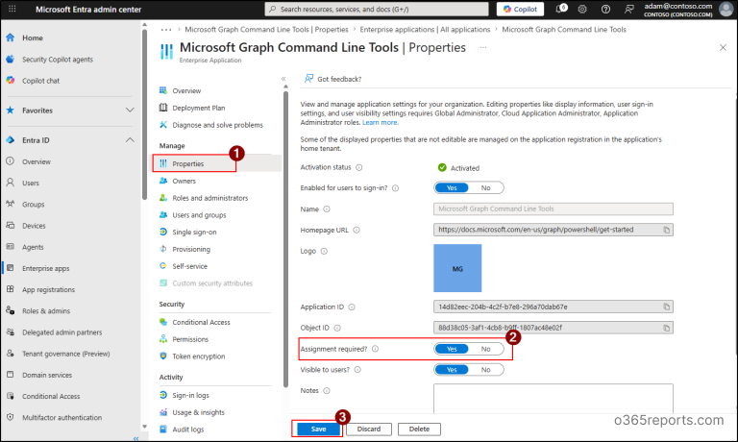738x442 pixels.
Task: Click the Self-service icon
Action: [163, 266]
